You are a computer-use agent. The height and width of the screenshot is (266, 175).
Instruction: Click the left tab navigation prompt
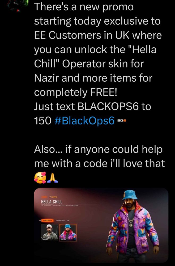[40, 220]
